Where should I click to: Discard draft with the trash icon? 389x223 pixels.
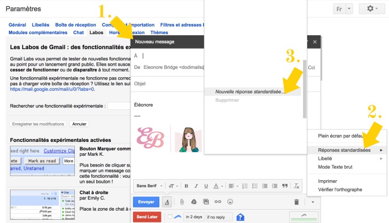(297, 202)
